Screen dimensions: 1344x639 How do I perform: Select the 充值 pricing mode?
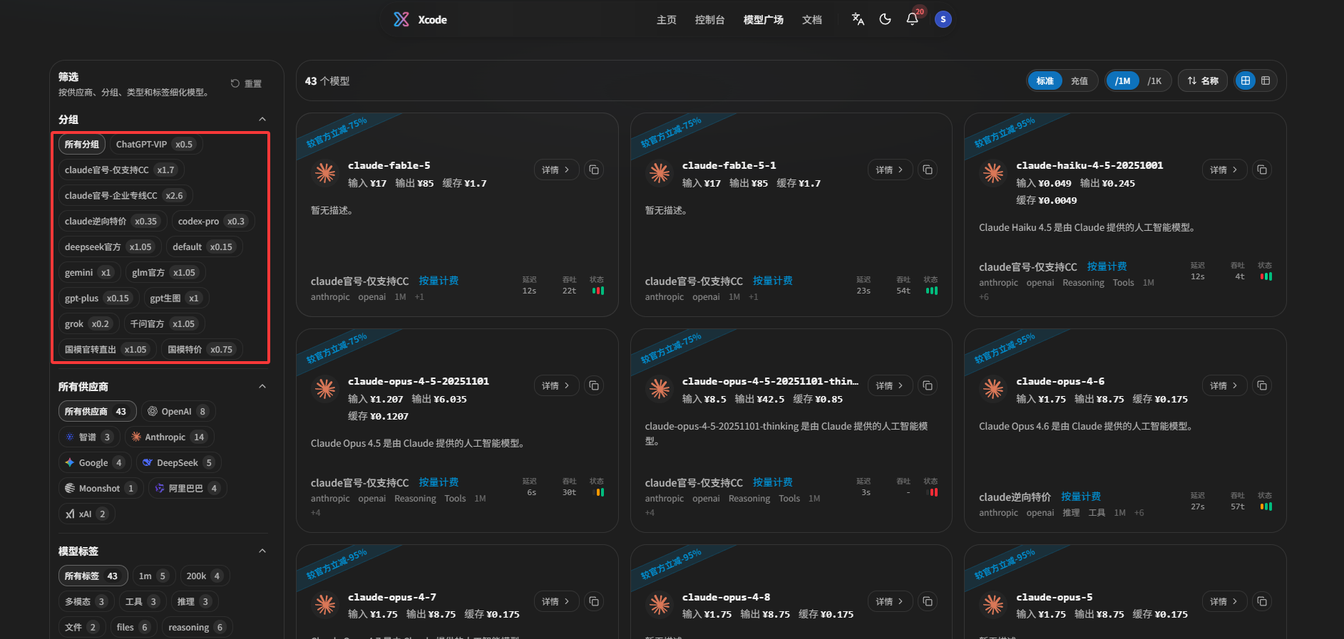tap(1079, 80)
